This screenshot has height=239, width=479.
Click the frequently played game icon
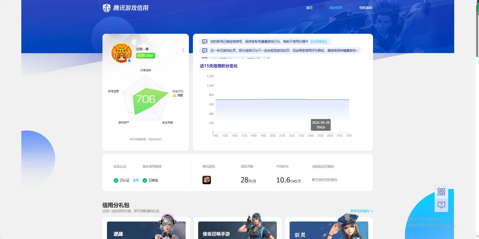pyautogui.click(x=207, y=180)
